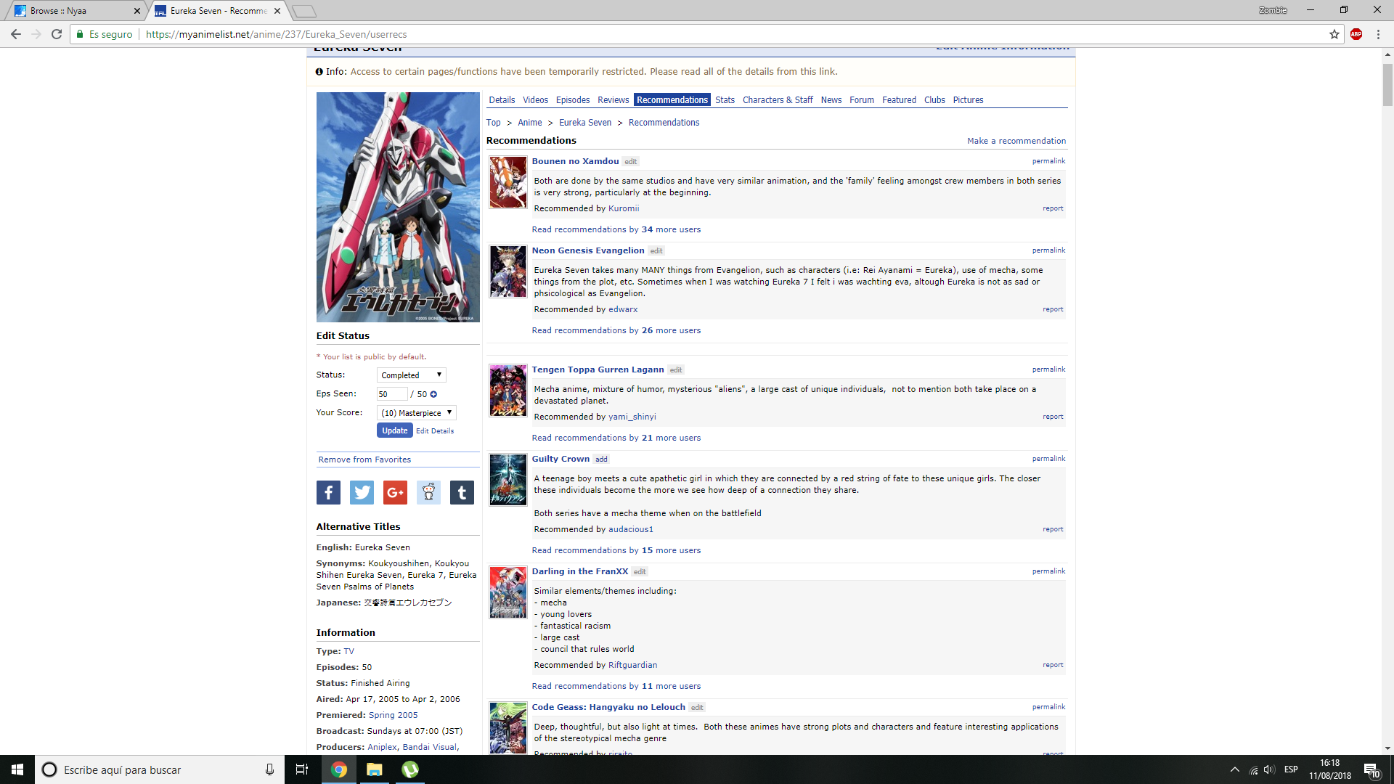Image resolution: width=1394 pixels, height=784 pixels.
Task: Bookmark page with star icon
Action: pos(1334,34)
